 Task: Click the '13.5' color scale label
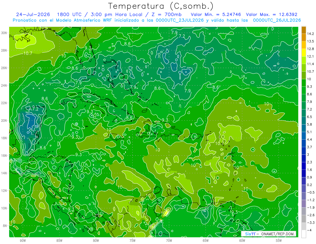pos(310,41)
